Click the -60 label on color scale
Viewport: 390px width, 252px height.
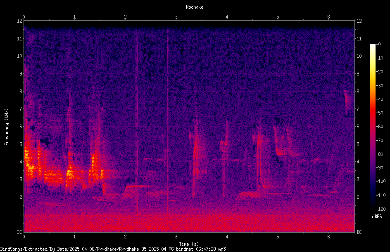[380, 127]
